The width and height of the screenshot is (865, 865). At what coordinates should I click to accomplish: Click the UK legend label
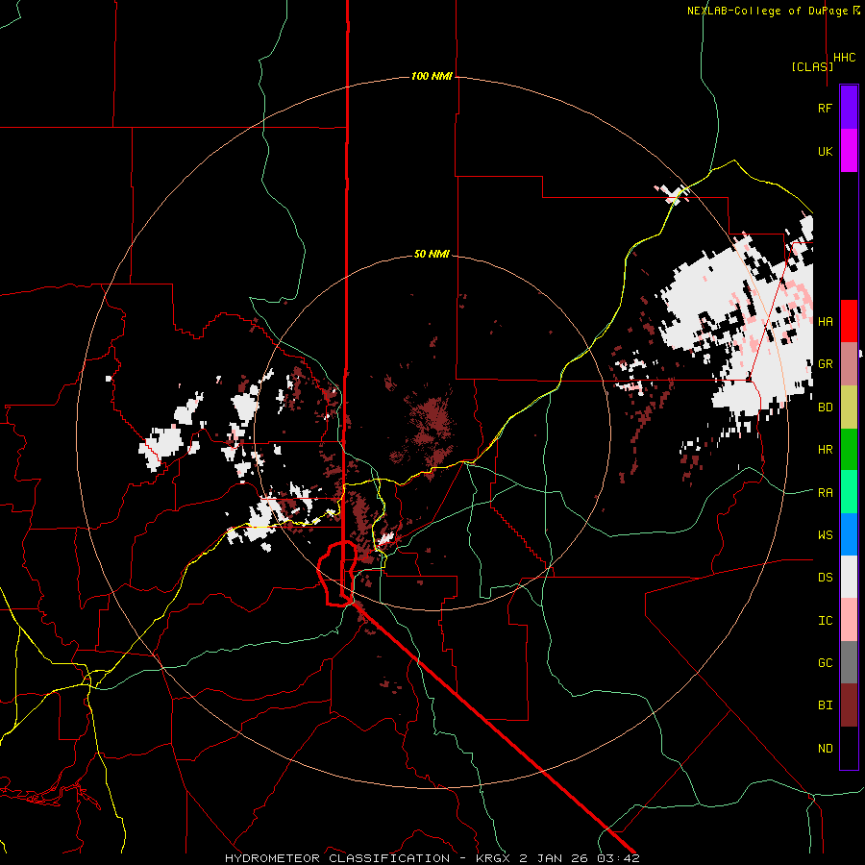(x=825, y=151)
